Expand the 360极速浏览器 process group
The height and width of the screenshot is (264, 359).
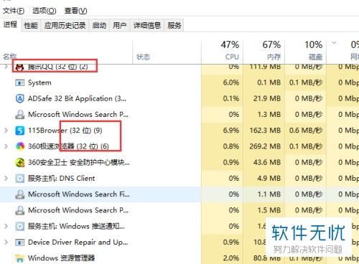tap(6, 146)
